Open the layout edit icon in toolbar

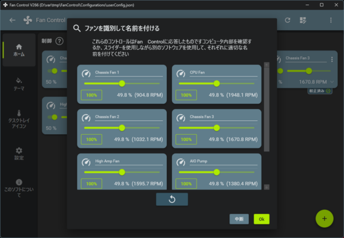click(303, 20)
